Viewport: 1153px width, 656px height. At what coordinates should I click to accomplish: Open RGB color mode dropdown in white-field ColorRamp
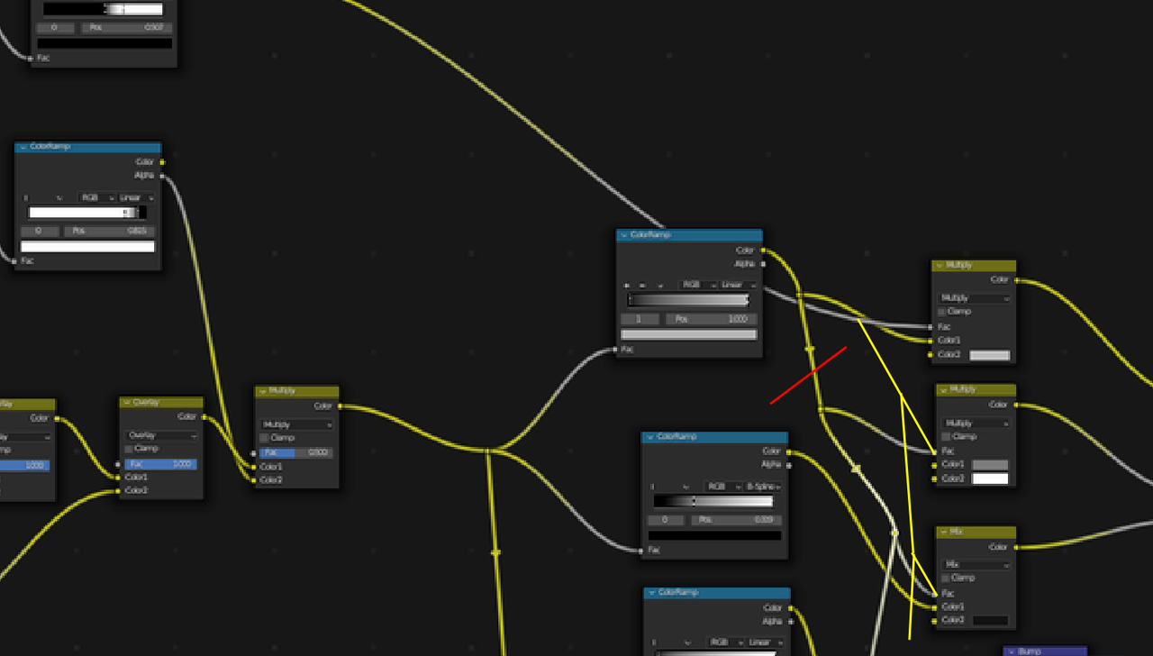click(x=97, y=197)
